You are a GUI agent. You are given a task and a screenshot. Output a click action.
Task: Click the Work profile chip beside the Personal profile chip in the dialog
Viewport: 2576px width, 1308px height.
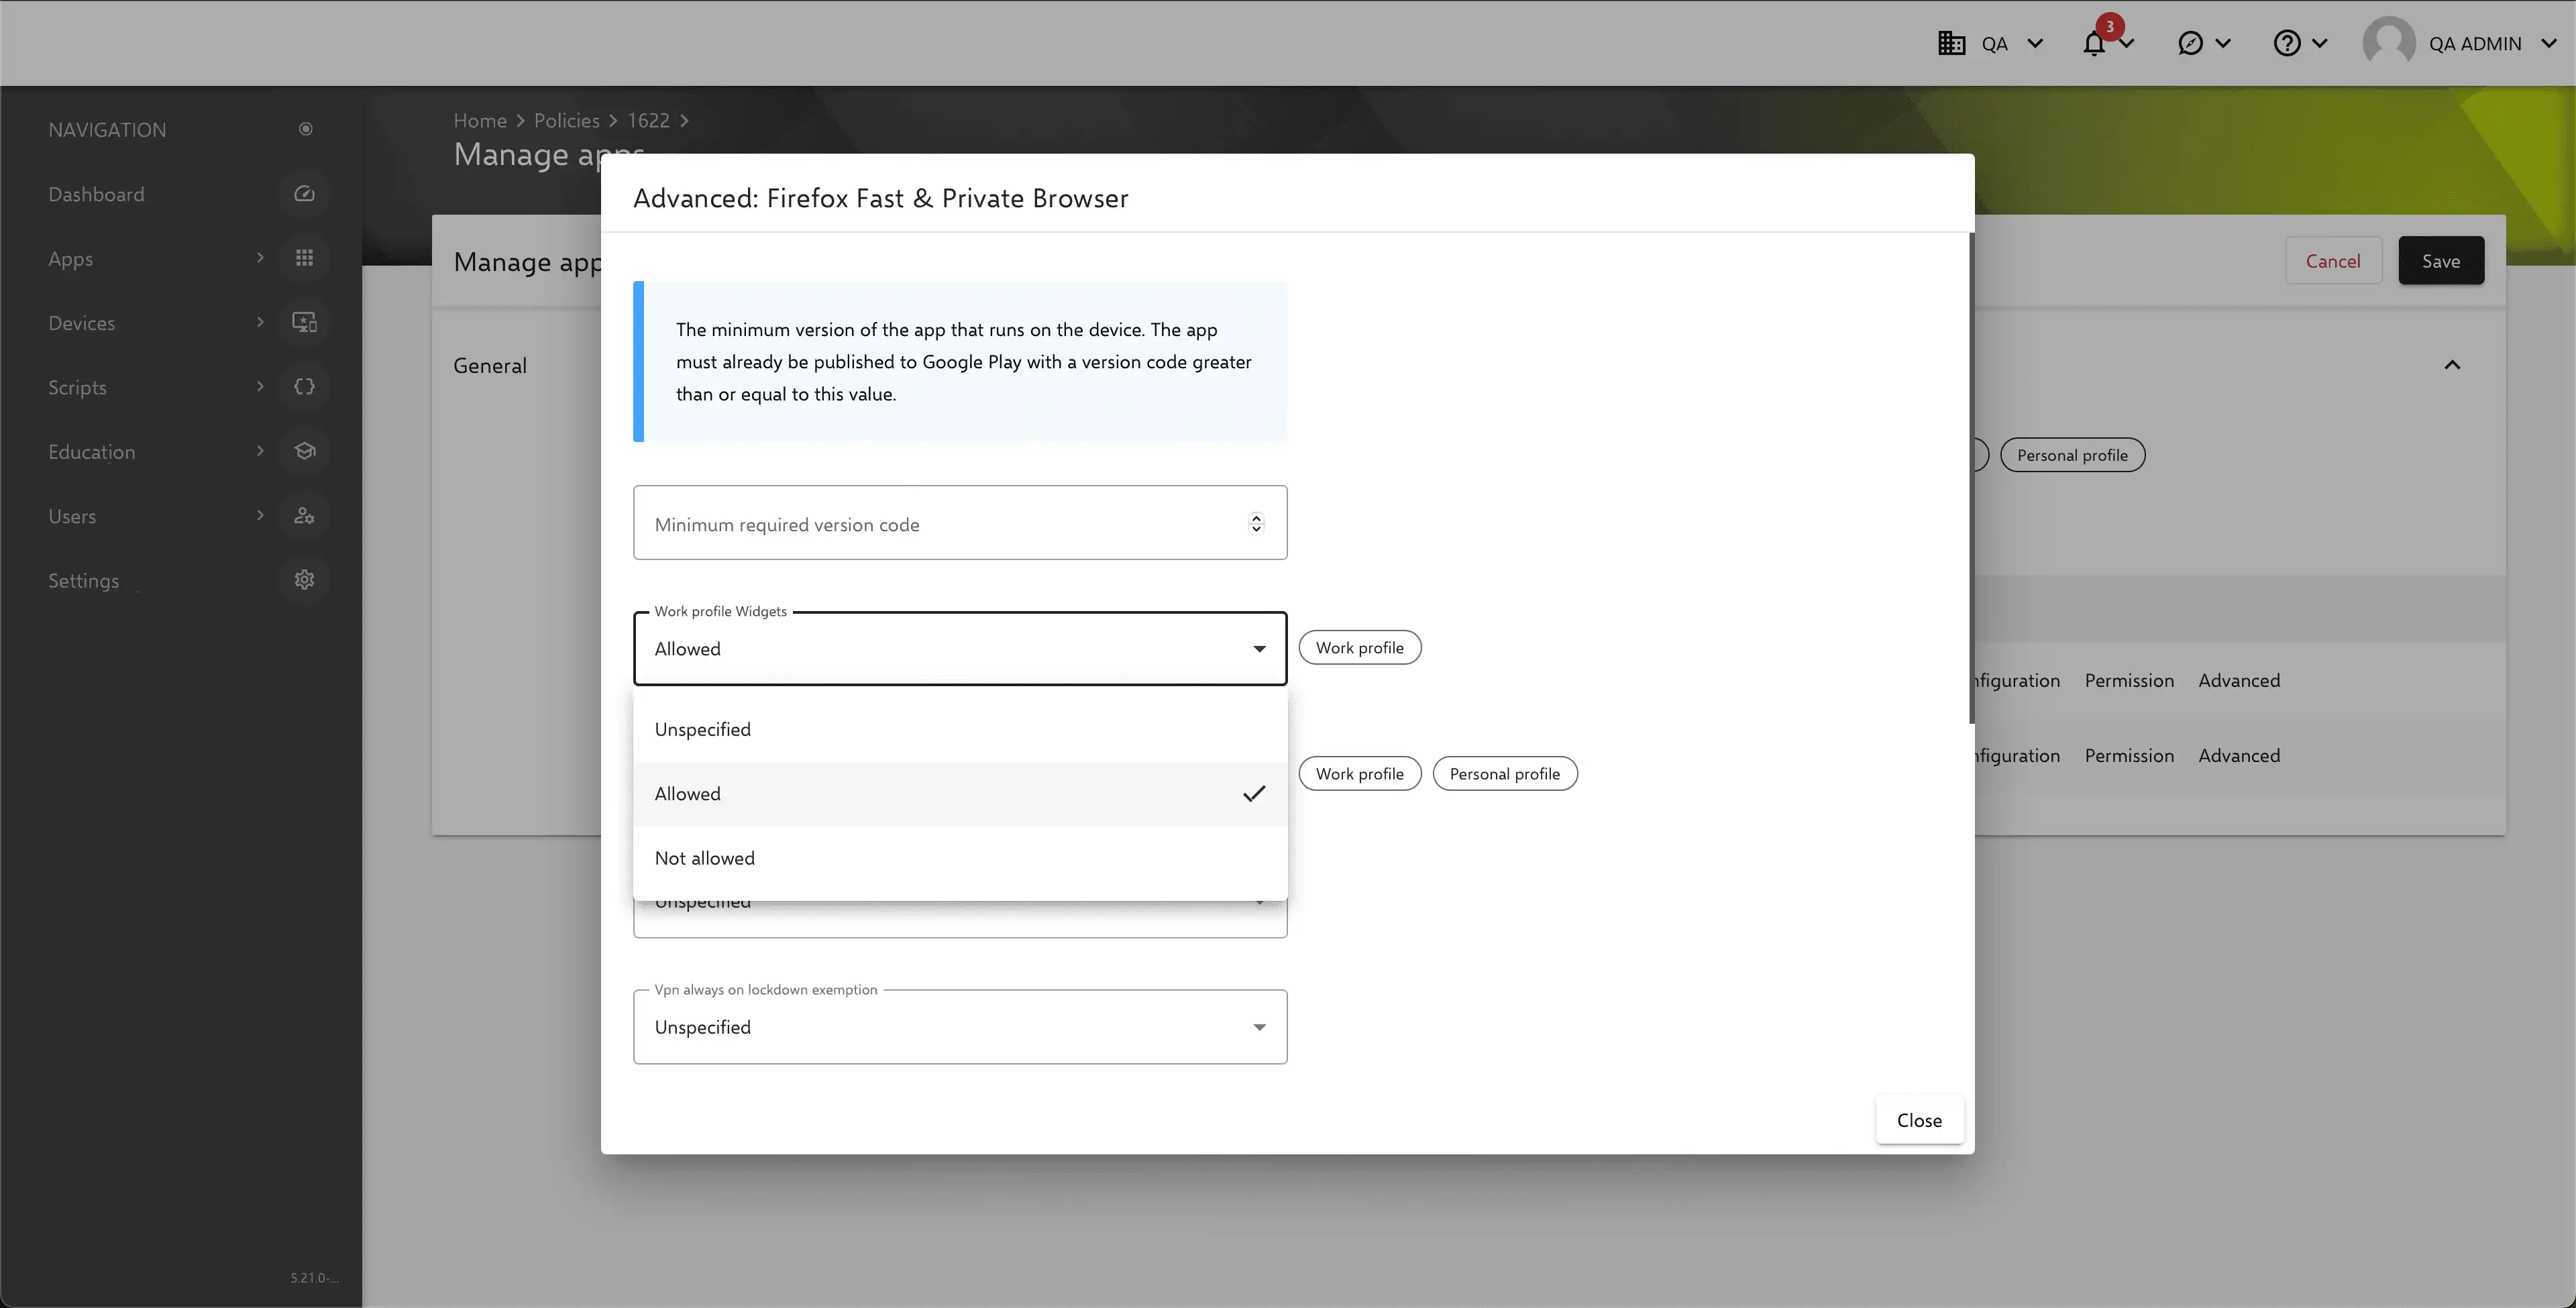pos(1360,774)
